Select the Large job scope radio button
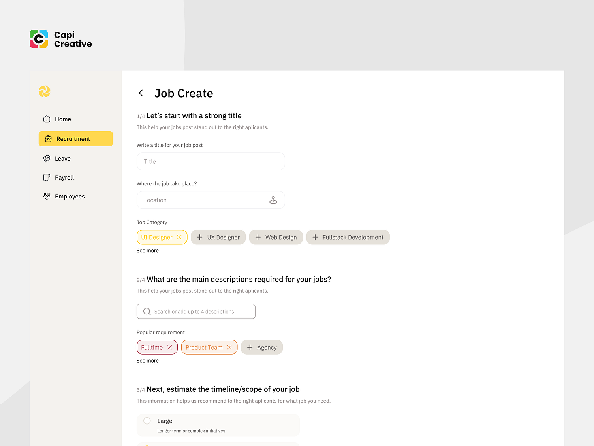This screenshot has width=594, height=446. pos(147,421)
